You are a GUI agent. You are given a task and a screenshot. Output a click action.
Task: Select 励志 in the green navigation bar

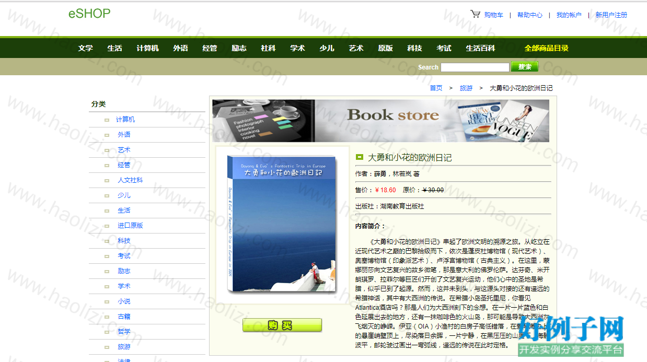tap(239, 48)
